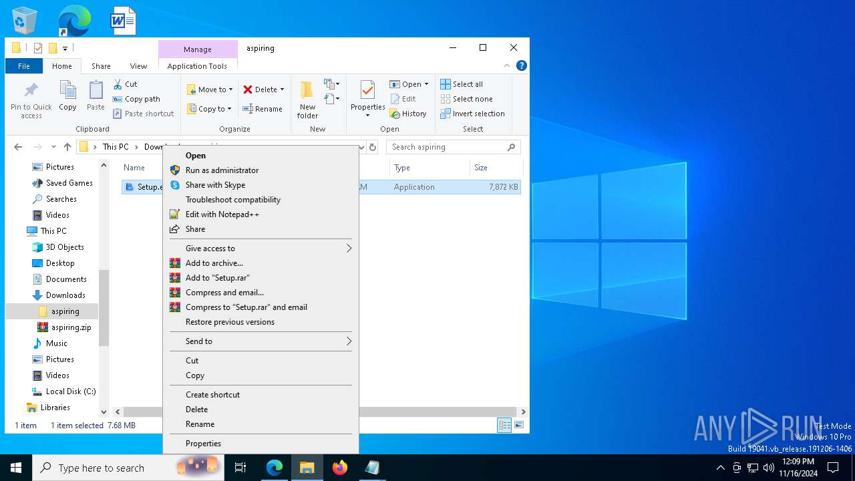Click the Search aspiring field

click(x=453, y=147)
